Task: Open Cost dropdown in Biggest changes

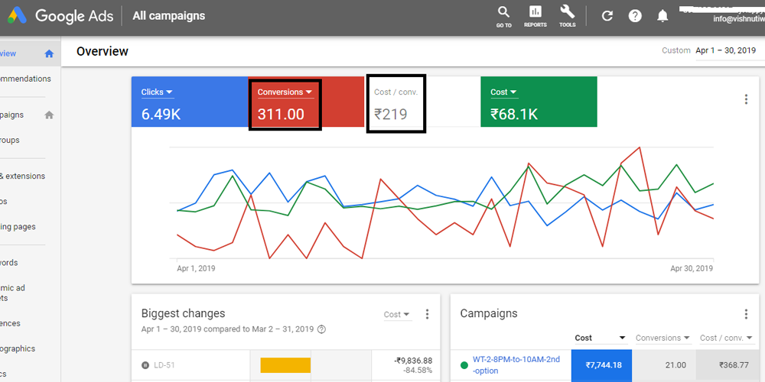Action: coord(396,314)
